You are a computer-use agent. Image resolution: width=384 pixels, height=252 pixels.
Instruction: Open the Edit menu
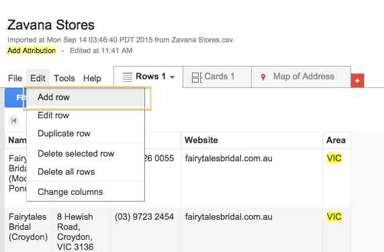point(38,79)
